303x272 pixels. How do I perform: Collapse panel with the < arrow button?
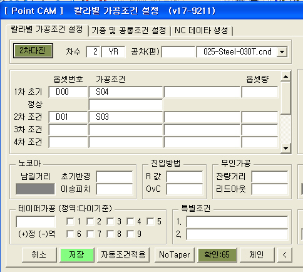285,255
